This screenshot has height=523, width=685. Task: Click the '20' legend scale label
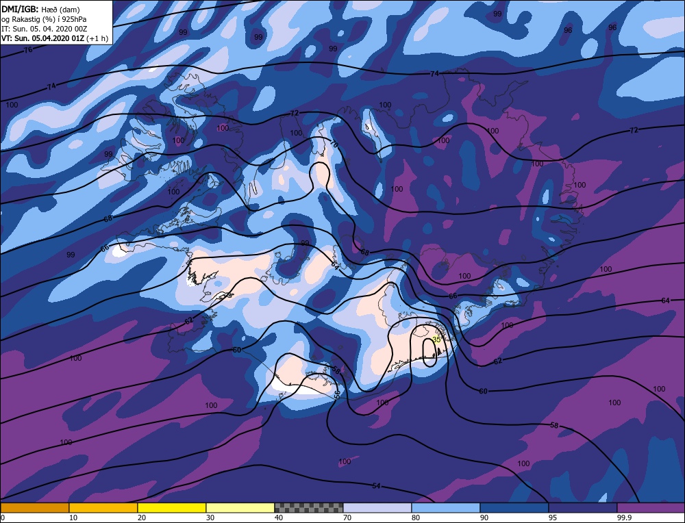tap(142, 518)
